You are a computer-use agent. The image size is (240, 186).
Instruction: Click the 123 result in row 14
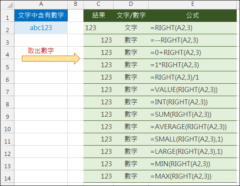(98, 177)
